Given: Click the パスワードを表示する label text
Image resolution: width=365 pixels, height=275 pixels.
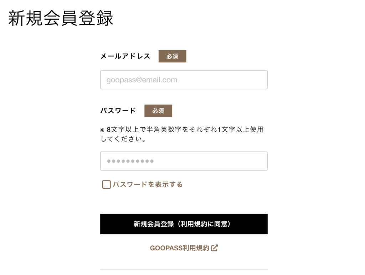Looking at the screenshot, I should (x=148, y=184).
